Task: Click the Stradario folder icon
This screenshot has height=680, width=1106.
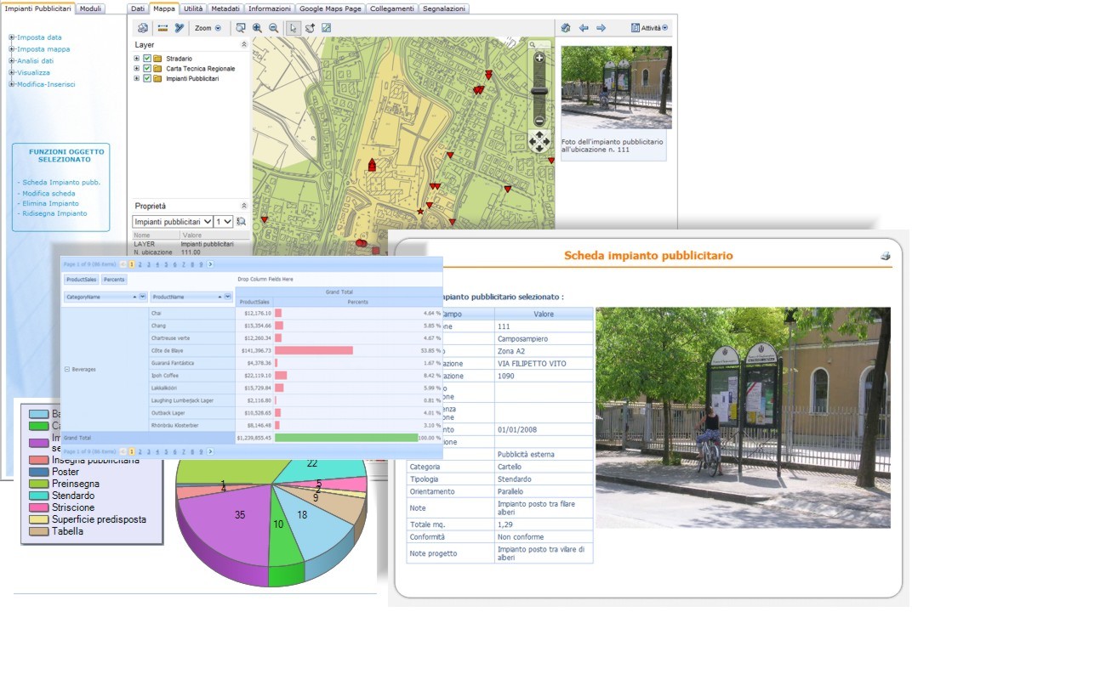Action: click(157, 59)
